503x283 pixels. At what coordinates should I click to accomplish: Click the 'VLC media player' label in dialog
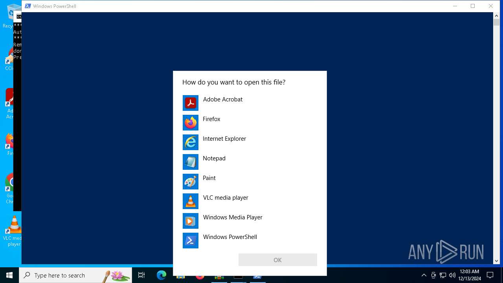coord(226,198)
